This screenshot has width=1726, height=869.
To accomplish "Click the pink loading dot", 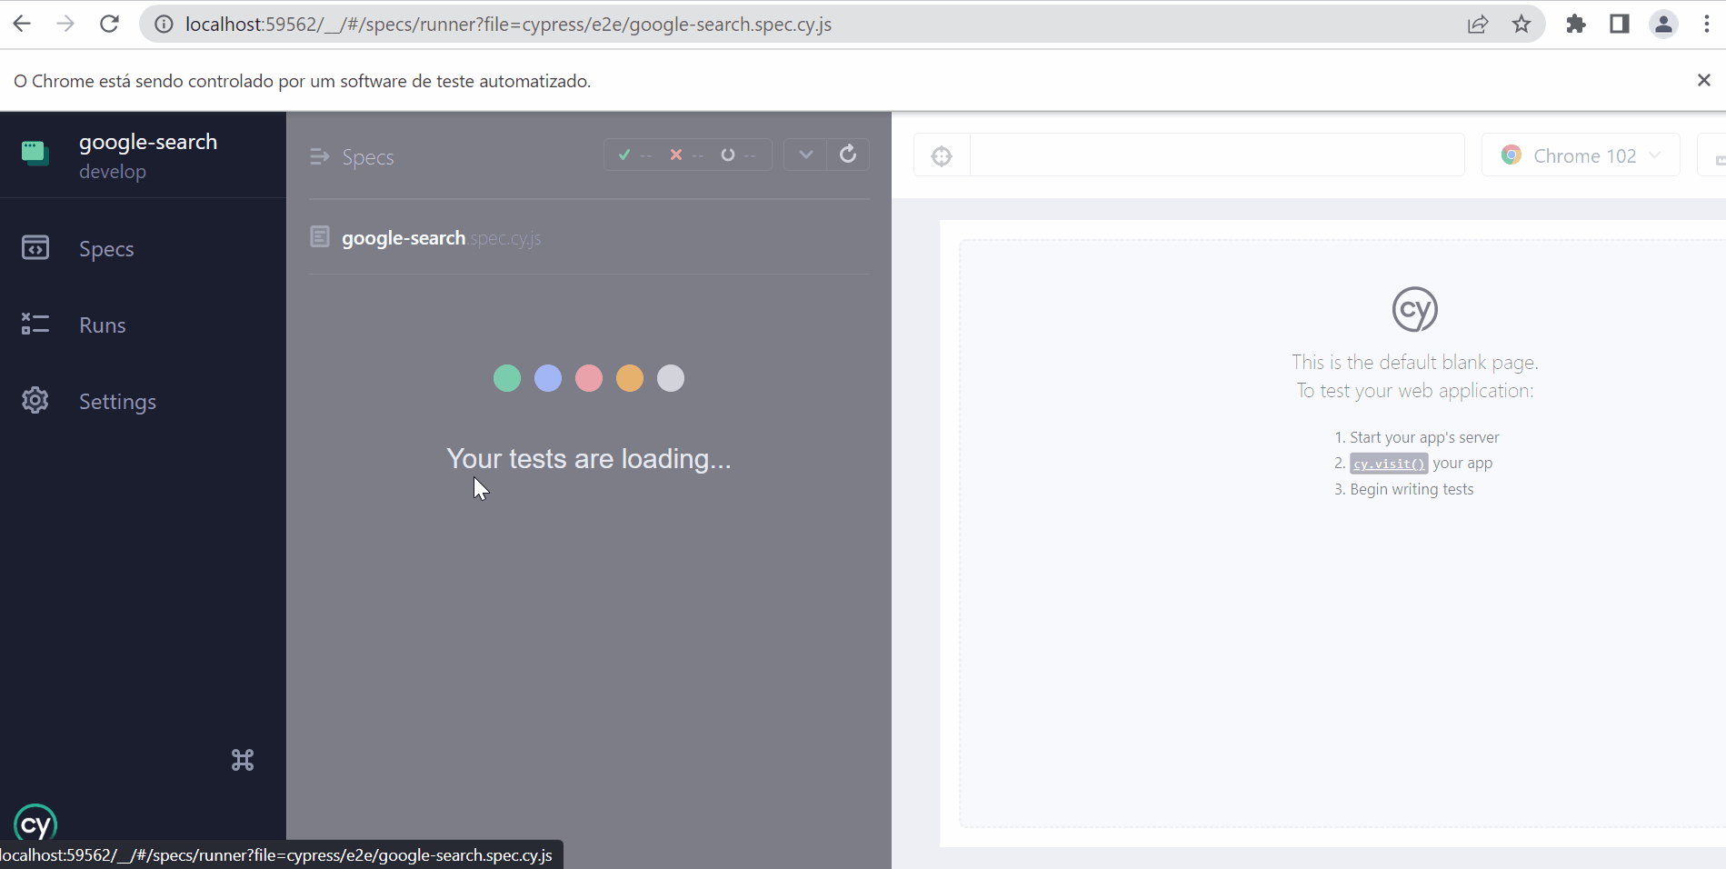I will tap(588, 378).
